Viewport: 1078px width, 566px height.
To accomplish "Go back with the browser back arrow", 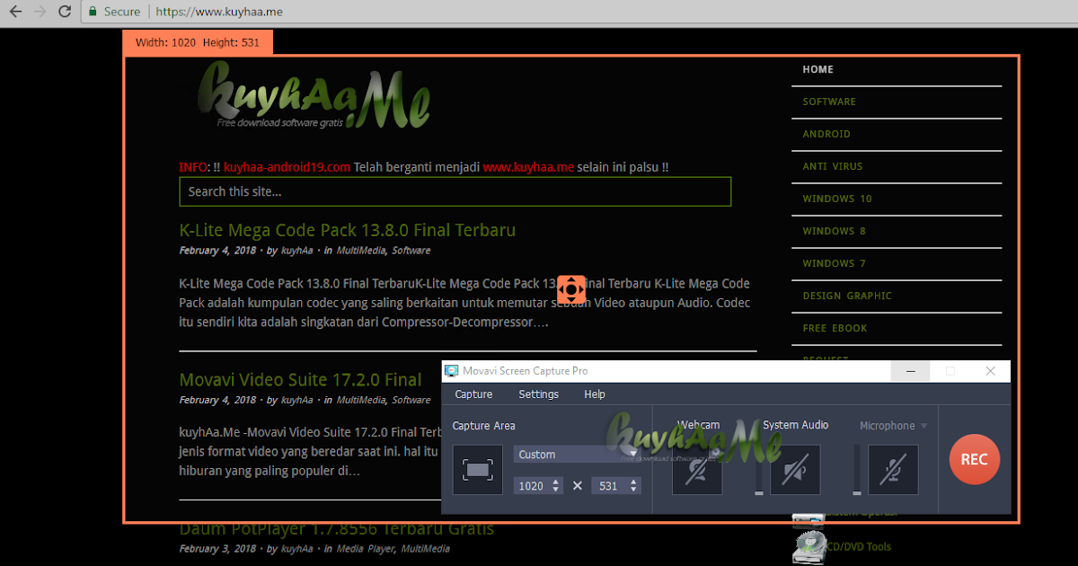I will tap(15, 12).
